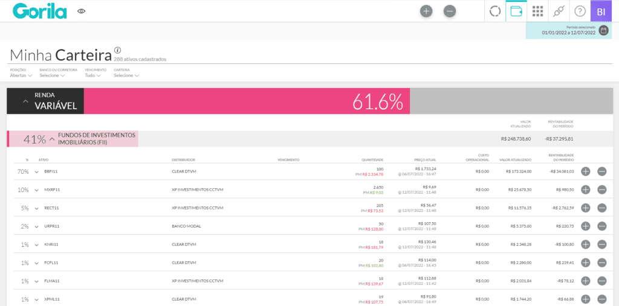Click the R$ 248.738,60 FII total value

(x=516, y=139)
